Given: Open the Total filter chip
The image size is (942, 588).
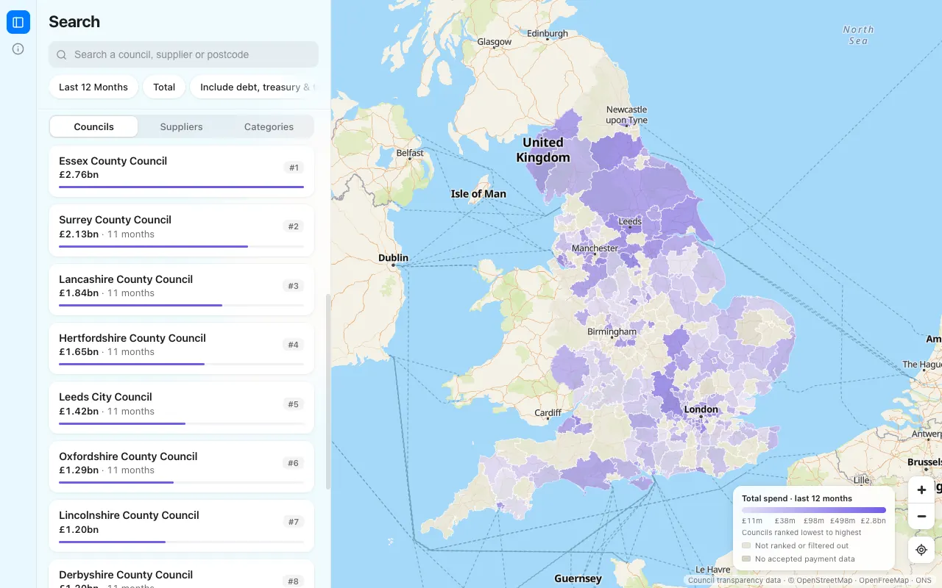Looking at the screenshot, I should [x=164, y=87].
